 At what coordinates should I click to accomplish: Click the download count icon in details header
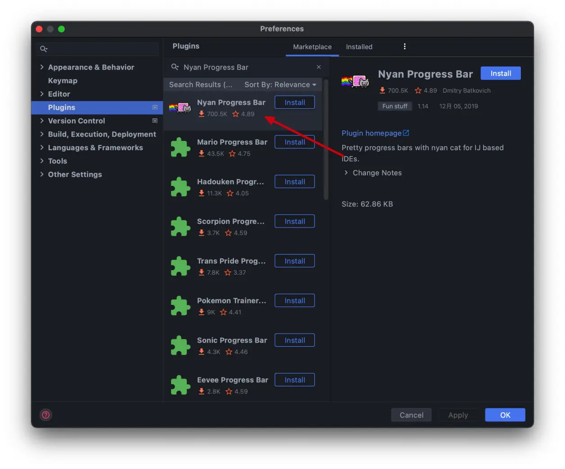(382, 90)
